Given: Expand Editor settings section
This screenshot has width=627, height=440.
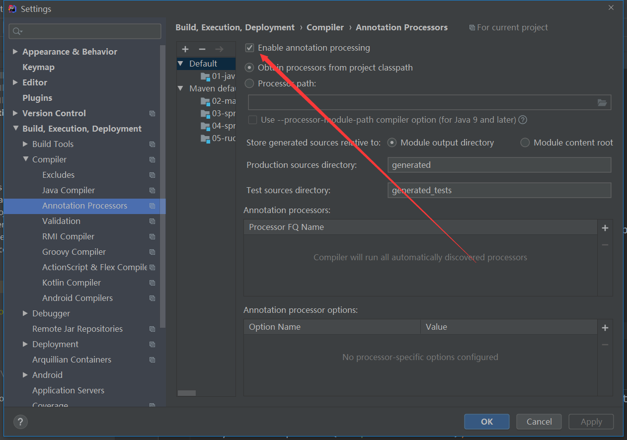Looking at the screenshot, I should [x=15, y=82].
